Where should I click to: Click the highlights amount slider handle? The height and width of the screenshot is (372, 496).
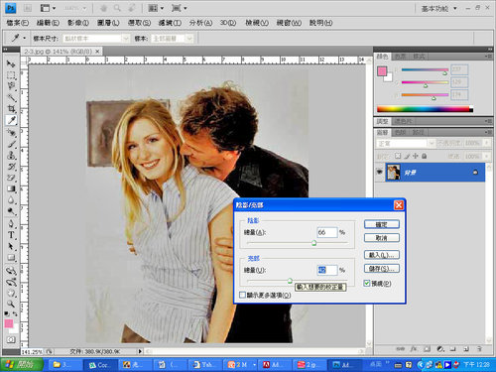290,281
